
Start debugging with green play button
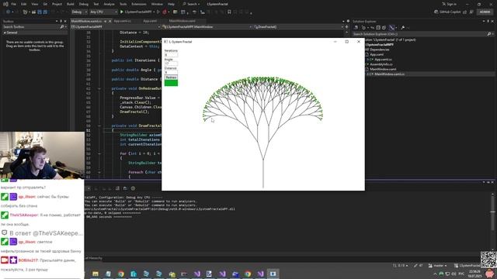(122, 12)
